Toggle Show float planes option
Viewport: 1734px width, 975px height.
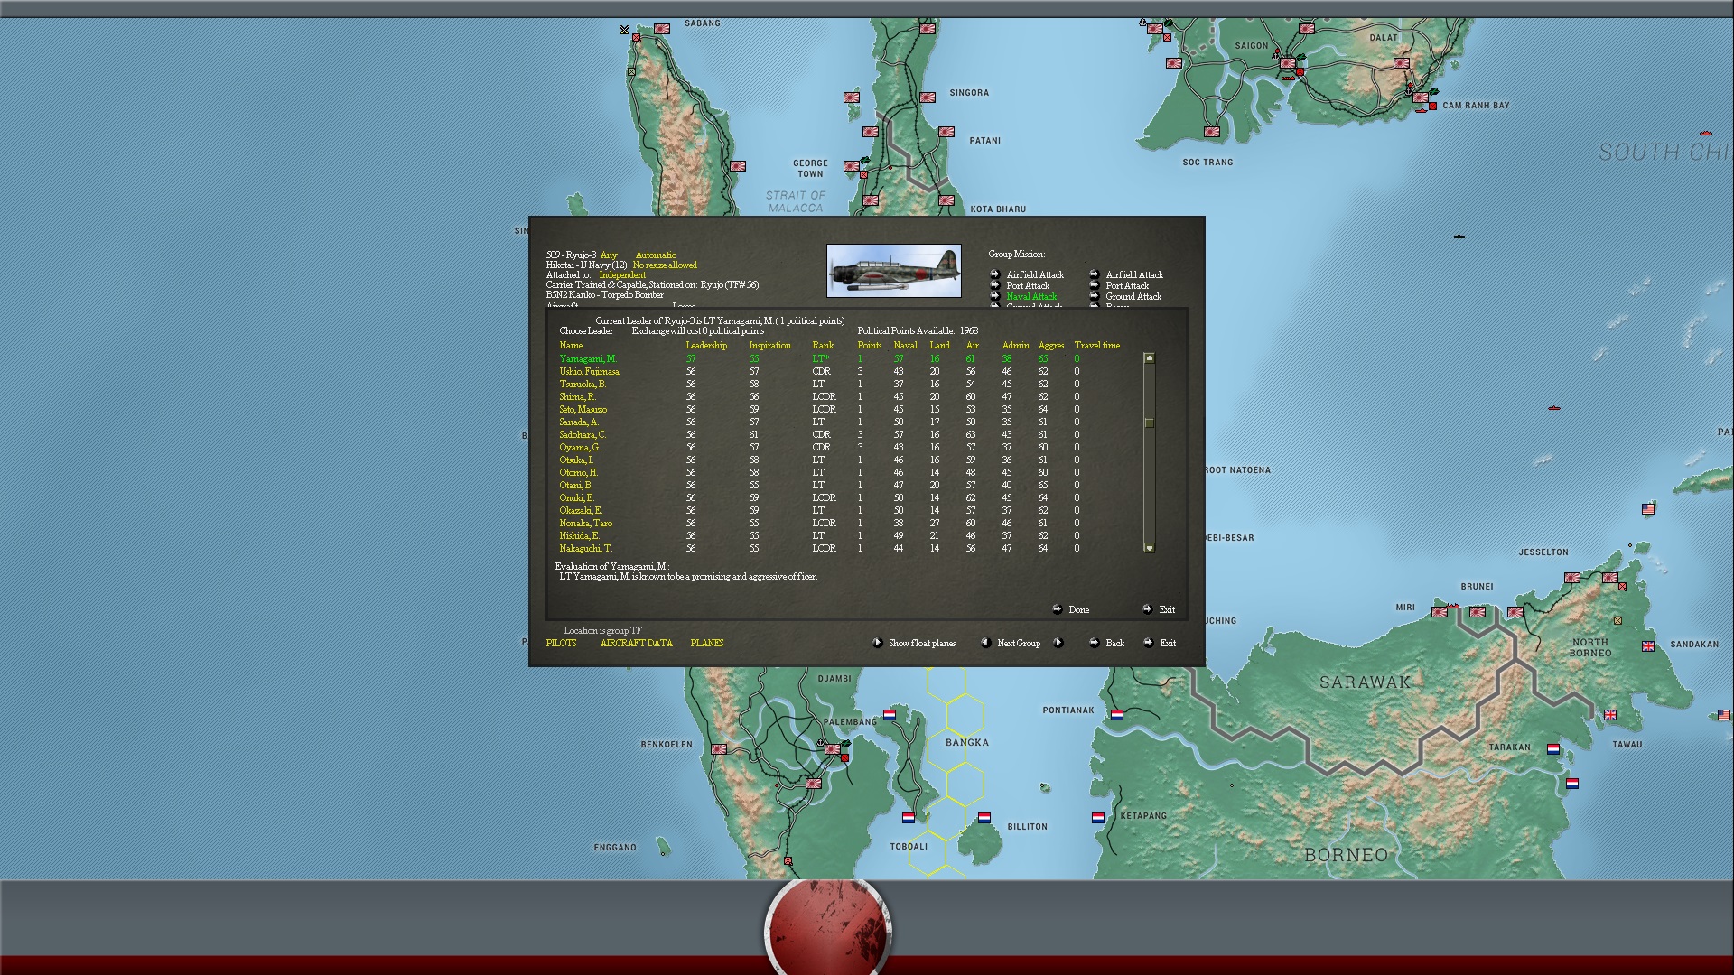click(x=921, y=643)
